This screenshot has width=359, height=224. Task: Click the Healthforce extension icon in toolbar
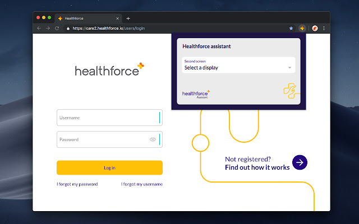click(x=302, y=28)
